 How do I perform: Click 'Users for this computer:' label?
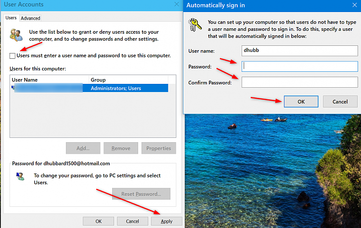[x=38, y=69]
